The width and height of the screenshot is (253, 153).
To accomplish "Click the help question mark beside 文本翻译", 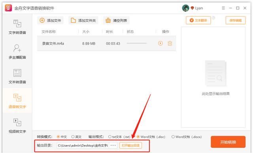I will tap(213, 18).
